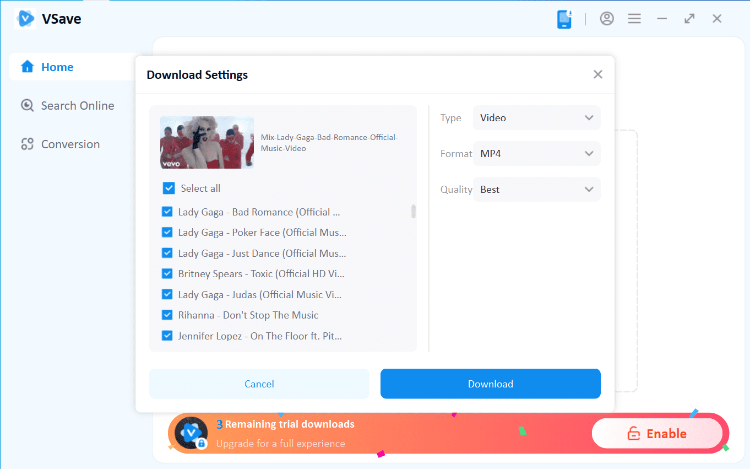Click 'Upgrade for a full experience' text

point(281,444)
